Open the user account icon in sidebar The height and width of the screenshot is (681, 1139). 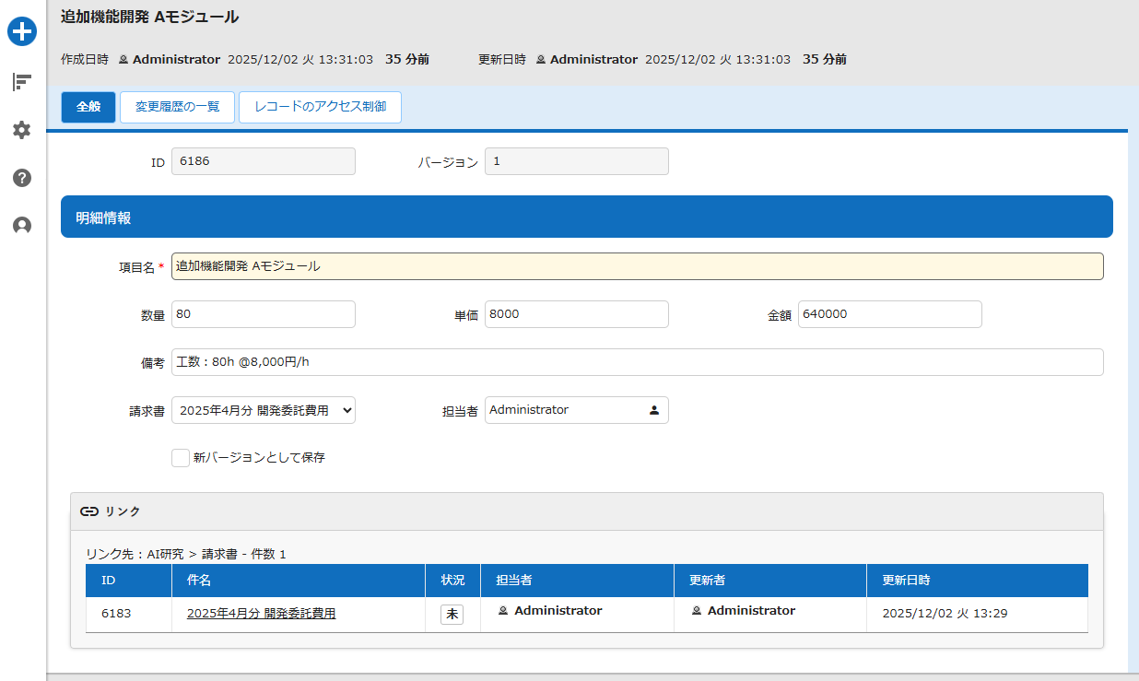[22, 226]
